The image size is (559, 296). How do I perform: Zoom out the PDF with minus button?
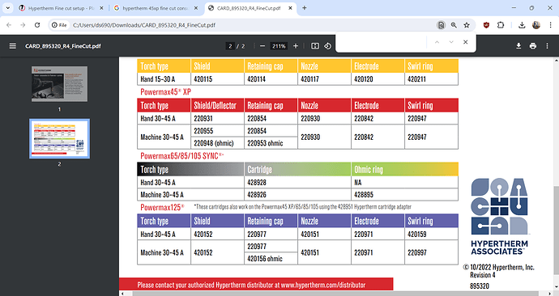262,46
